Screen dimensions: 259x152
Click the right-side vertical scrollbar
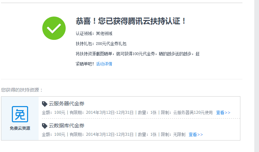(257, 76)
